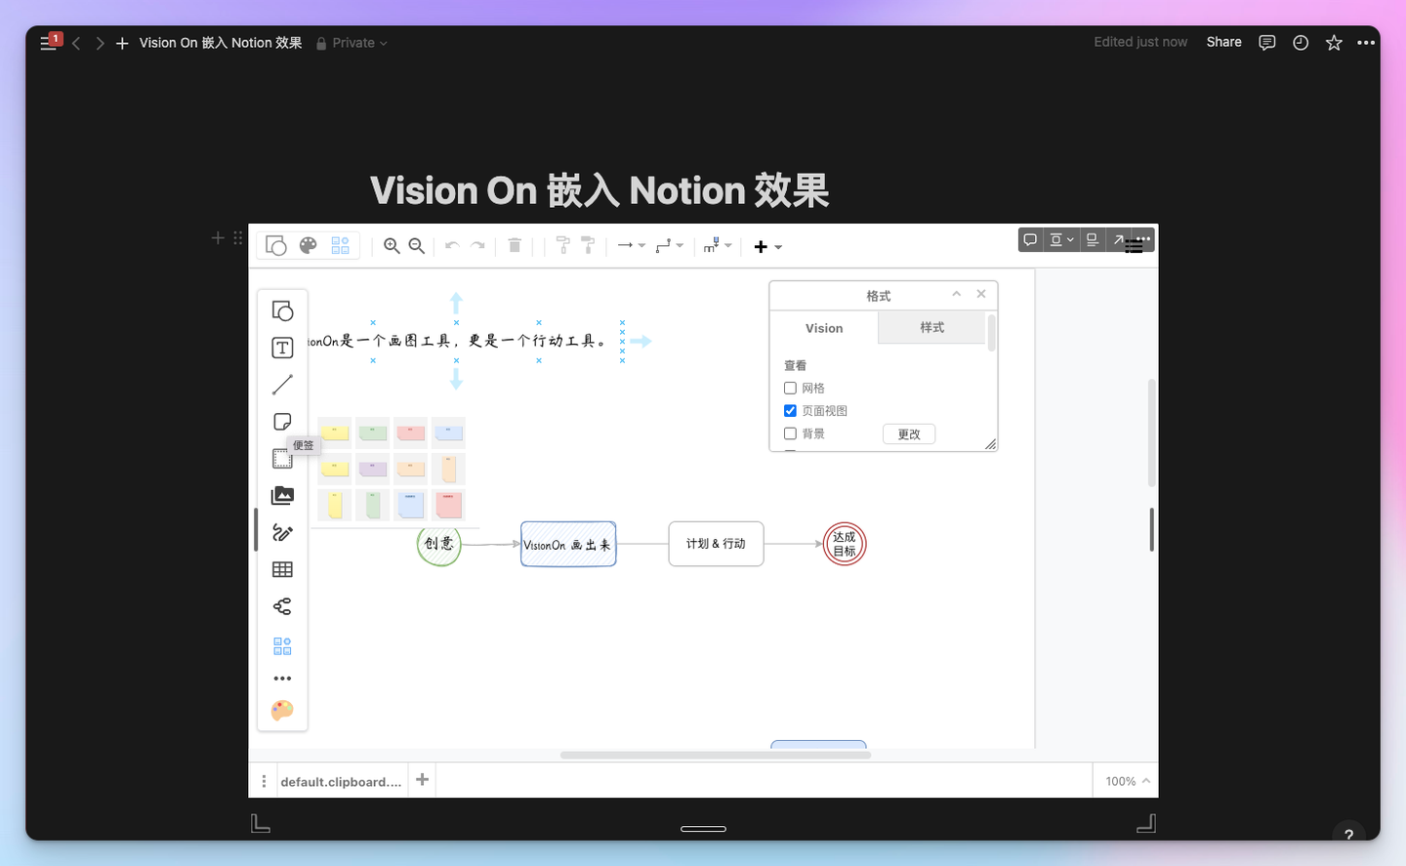This screenshot has height=866, width=1406.
Task: Click the Zoom In magnifier icon
Action: 393,246
